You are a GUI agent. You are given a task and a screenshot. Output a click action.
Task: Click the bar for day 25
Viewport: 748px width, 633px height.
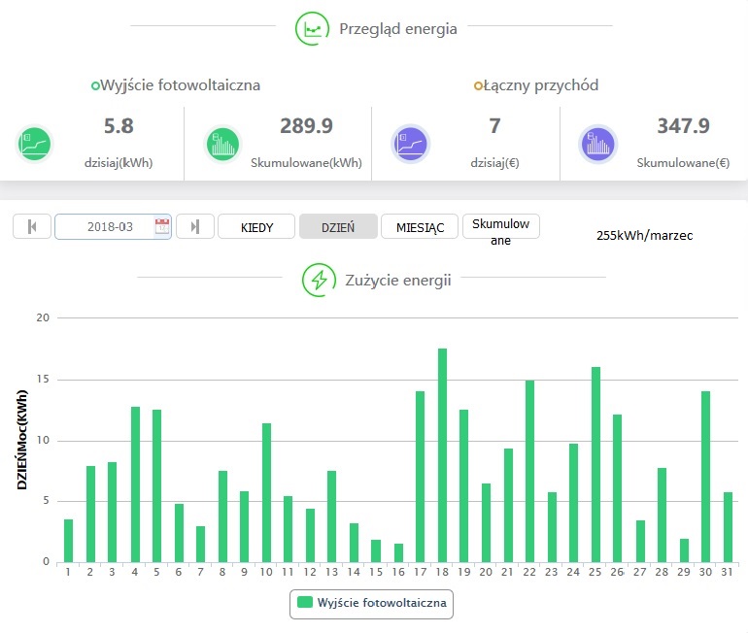pos(595,464)
